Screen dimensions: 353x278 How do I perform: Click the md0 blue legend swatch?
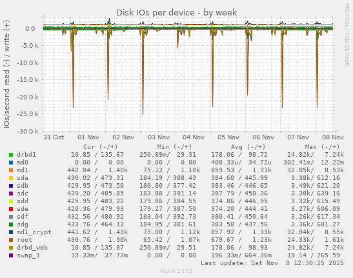11,163
